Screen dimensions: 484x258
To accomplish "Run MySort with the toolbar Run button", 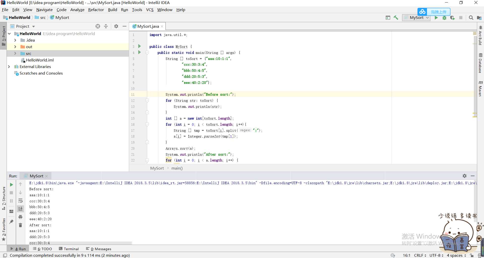I will tap(436, 18).
